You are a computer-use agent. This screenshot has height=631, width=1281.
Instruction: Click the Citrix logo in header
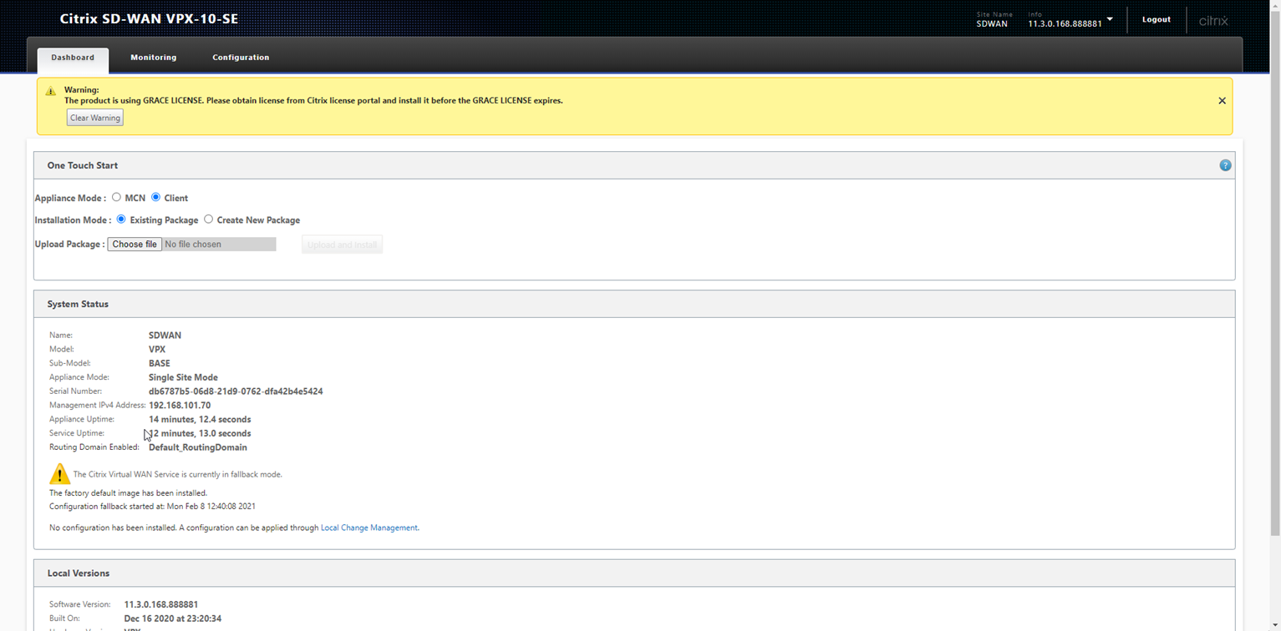pyautogui.click(x=1213, y=21)
